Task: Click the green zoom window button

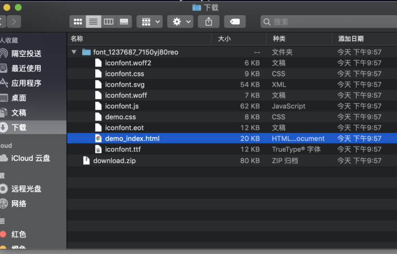Action: pos(18,7)
